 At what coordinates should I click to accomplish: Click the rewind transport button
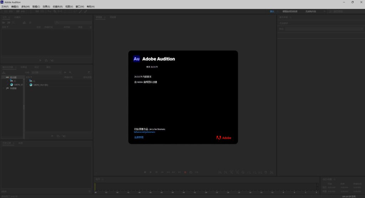[x=168, y=172]
